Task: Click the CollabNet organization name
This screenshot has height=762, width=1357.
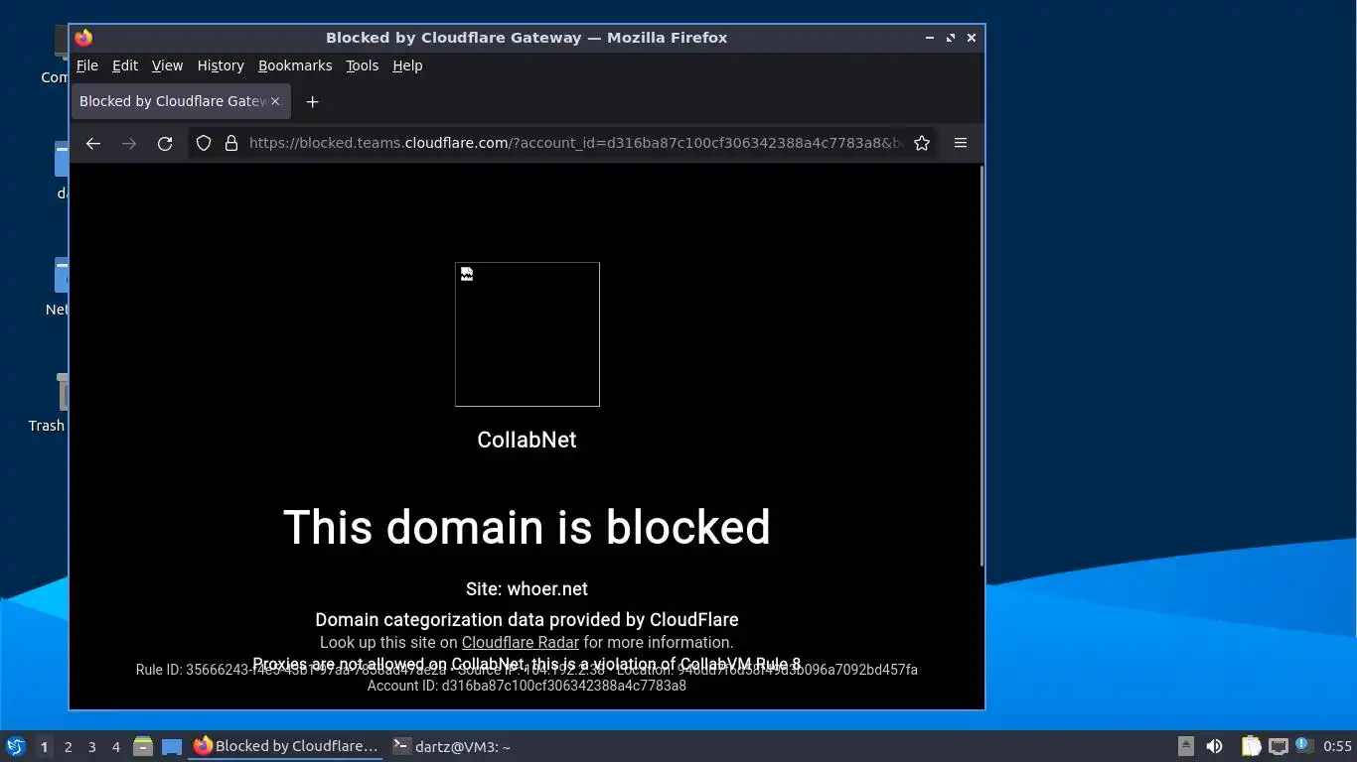Action: click(527, 440)
